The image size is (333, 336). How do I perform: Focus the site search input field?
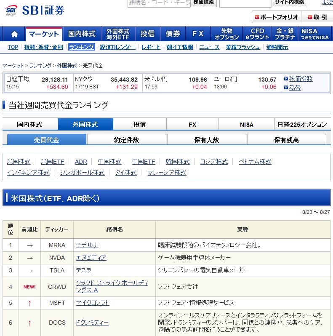tap(245, 3)
